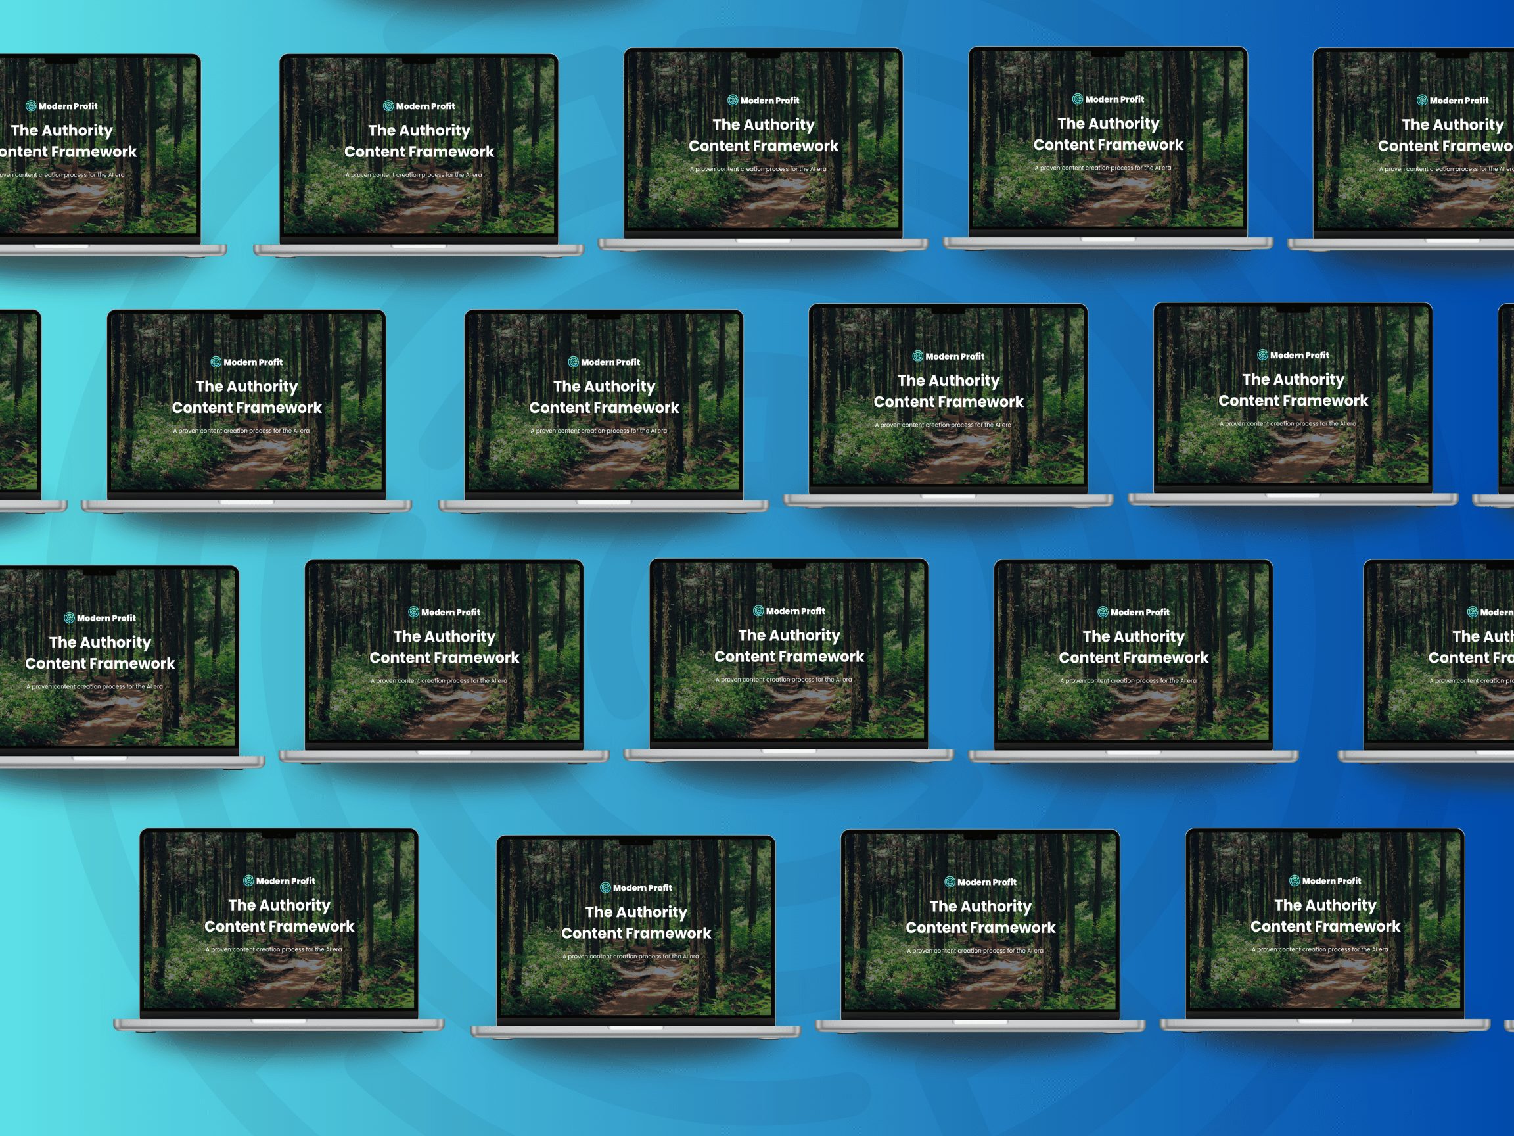Click the subtitle ending in "content creation pro"

(1471, 680)
